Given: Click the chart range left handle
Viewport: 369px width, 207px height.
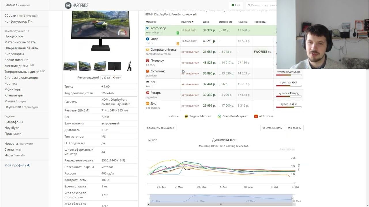Looking at the screenshot, I should pos(150,198).
